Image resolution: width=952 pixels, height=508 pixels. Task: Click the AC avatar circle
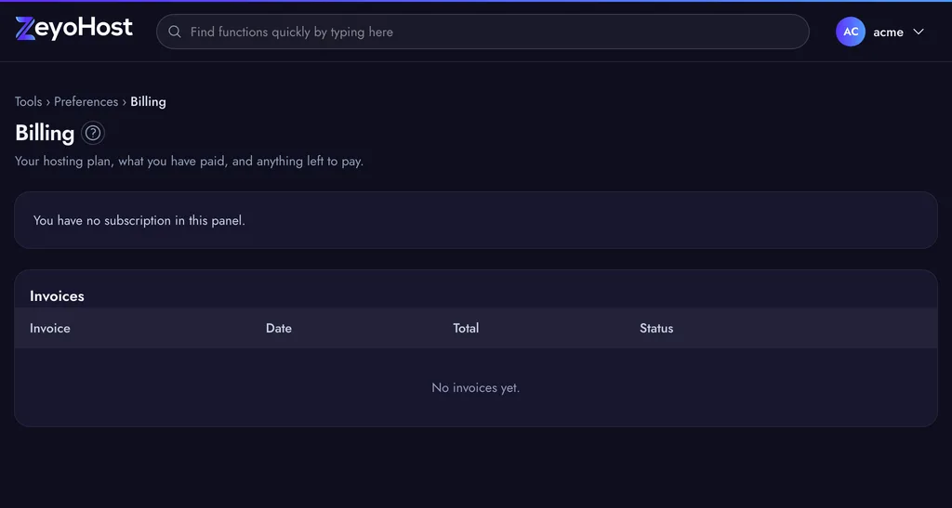850,32
